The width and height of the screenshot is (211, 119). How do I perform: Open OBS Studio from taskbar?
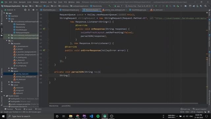(111, 116)
